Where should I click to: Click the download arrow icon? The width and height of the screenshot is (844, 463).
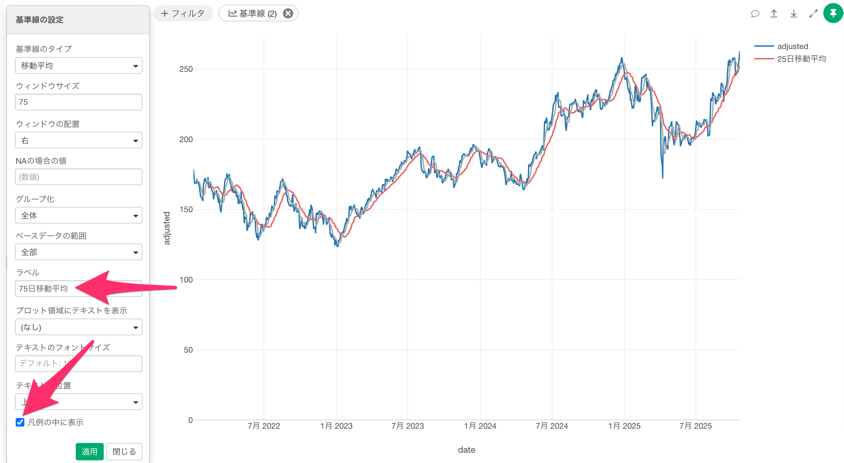(794, 14)
